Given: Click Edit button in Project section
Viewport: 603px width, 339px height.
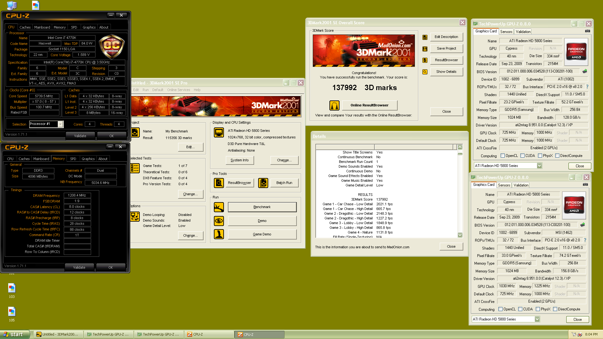Looking at the screenshot, I should 191,147.
